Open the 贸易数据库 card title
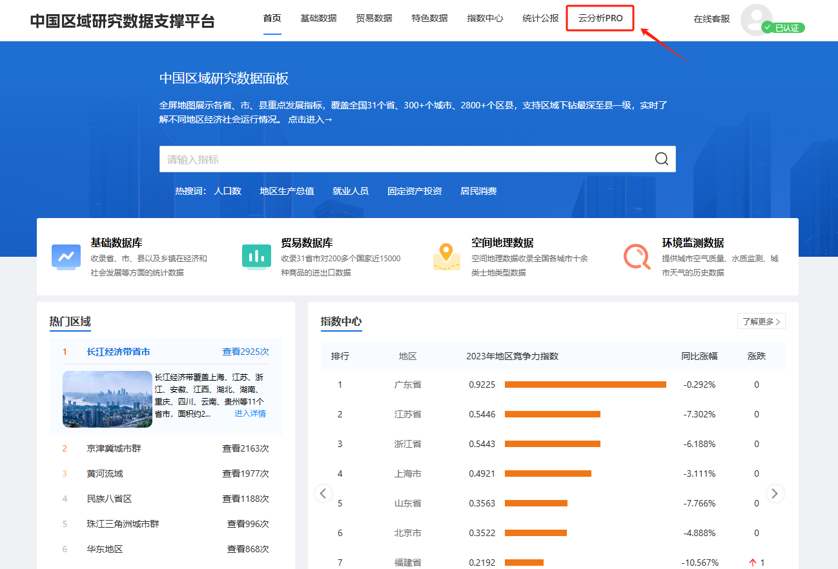 tap(307, 243)
